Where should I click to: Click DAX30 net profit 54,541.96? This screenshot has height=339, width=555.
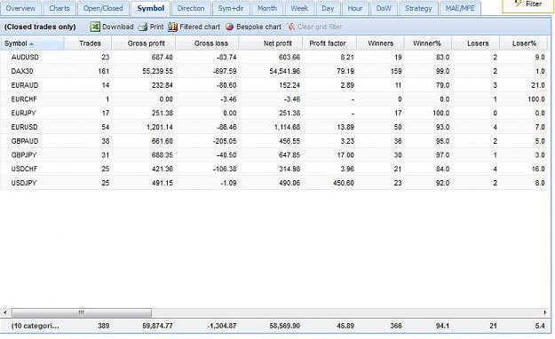(284, 71)
